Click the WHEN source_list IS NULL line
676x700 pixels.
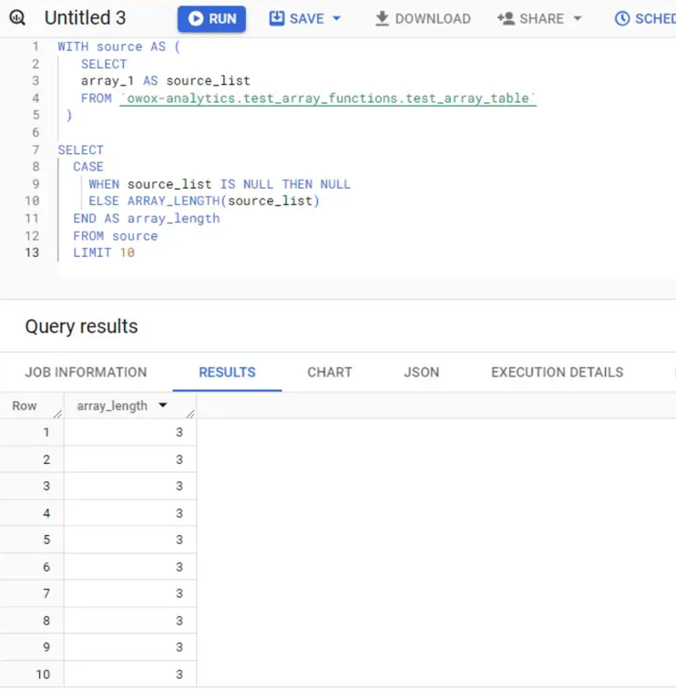[220, 184]
